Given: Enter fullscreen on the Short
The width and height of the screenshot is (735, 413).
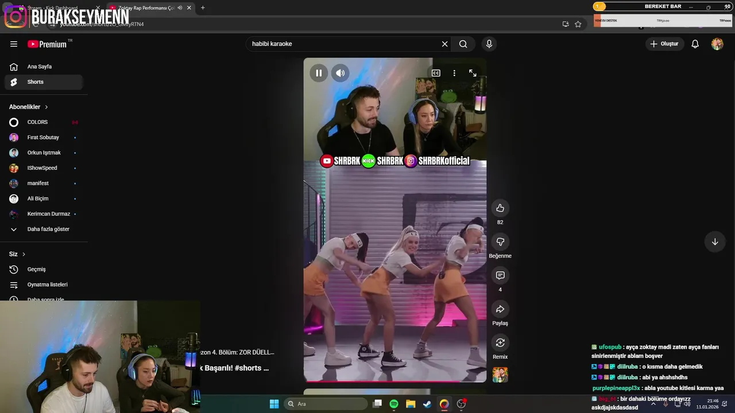Looking at the screenshot, I should pos(473,73).
